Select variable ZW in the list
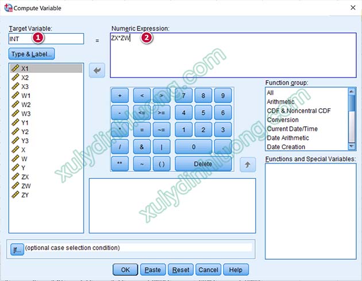 tap(46, 186)
